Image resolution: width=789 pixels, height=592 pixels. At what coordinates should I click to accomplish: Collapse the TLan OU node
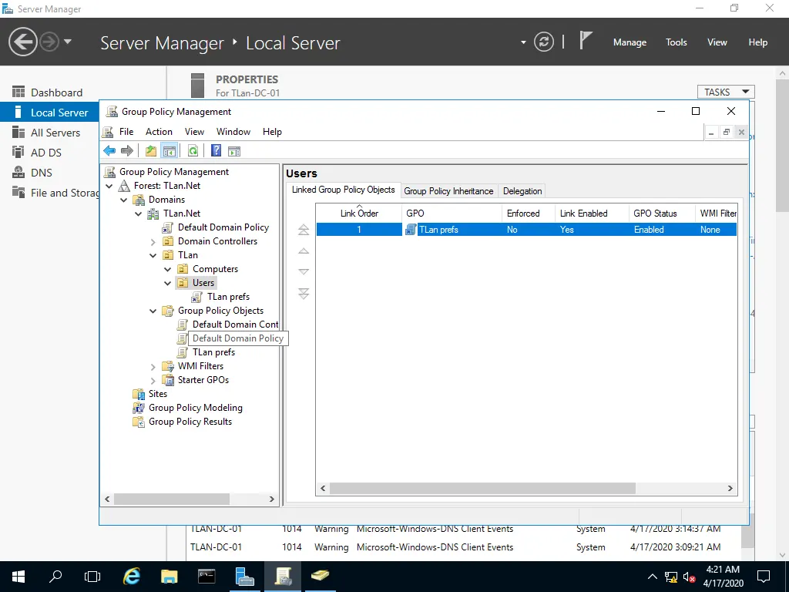tap(153, 255)
